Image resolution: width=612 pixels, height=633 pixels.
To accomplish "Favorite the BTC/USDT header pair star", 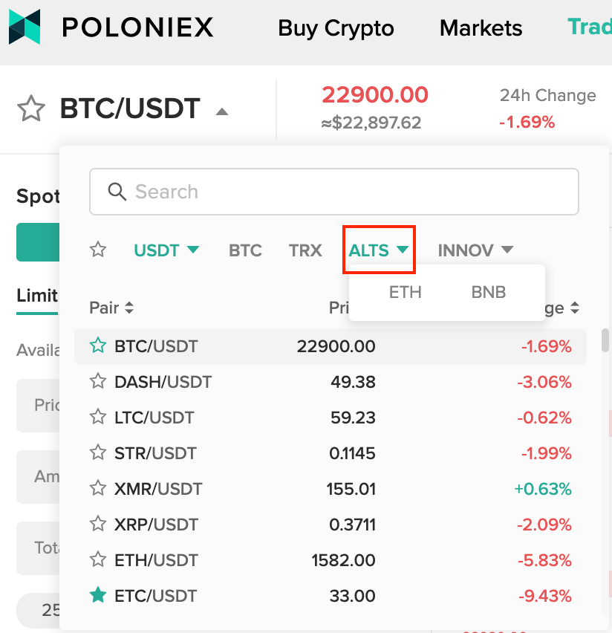I will pos(31,108).
